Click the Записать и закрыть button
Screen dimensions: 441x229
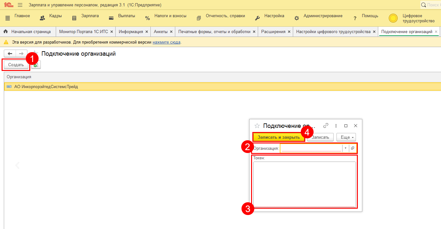click(279, 137)
